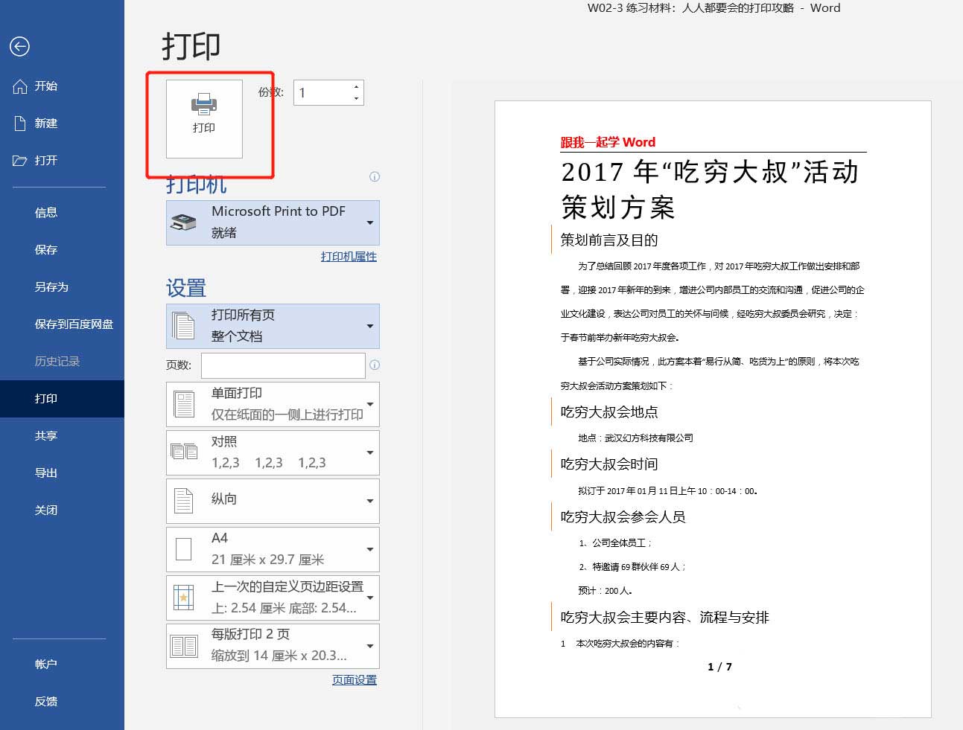Click the 页数 info icon

tap(375, 365)
